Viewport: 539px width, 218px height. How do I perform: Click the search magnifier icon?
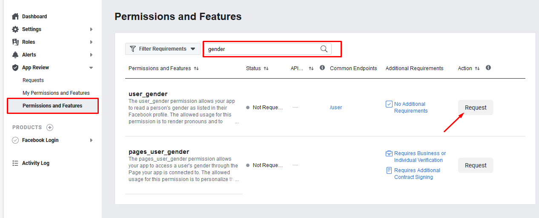click(x=324, y=49)
